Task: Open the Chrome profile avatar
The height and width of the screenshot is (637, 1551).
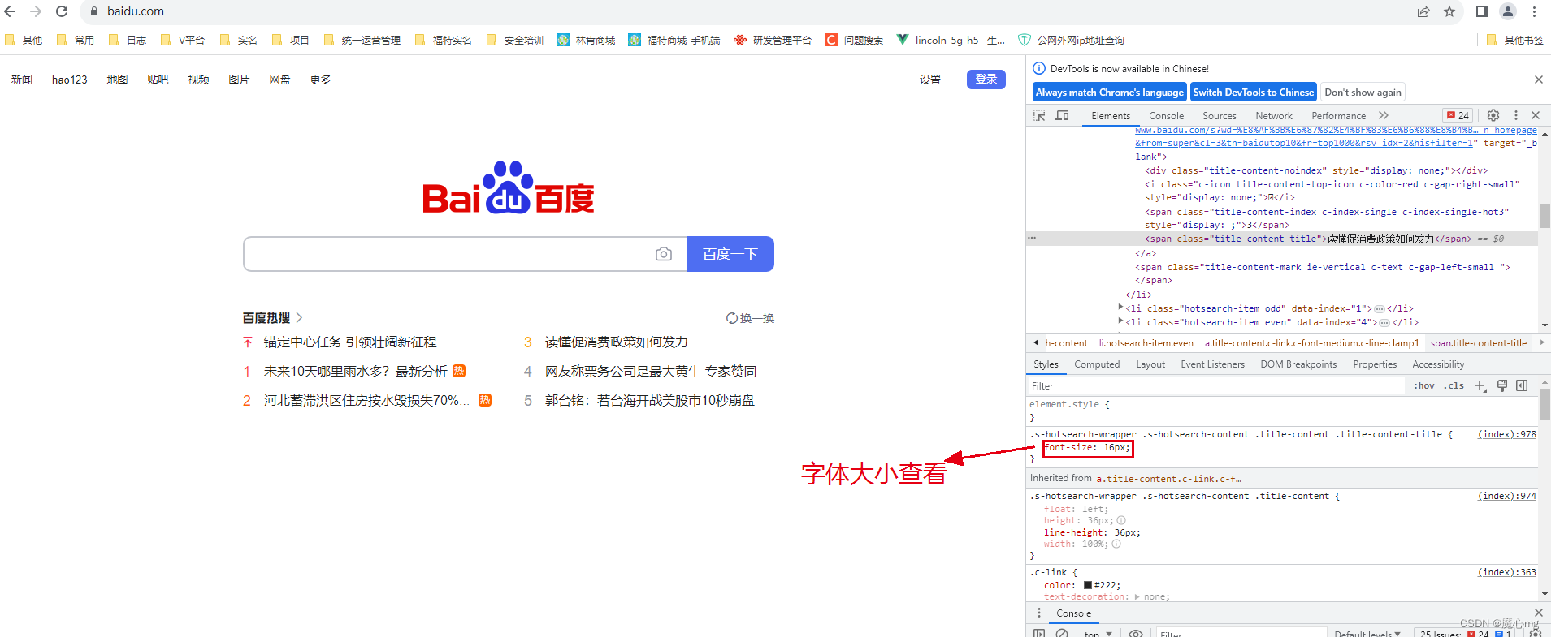Action: click(x=1508, y=11)
